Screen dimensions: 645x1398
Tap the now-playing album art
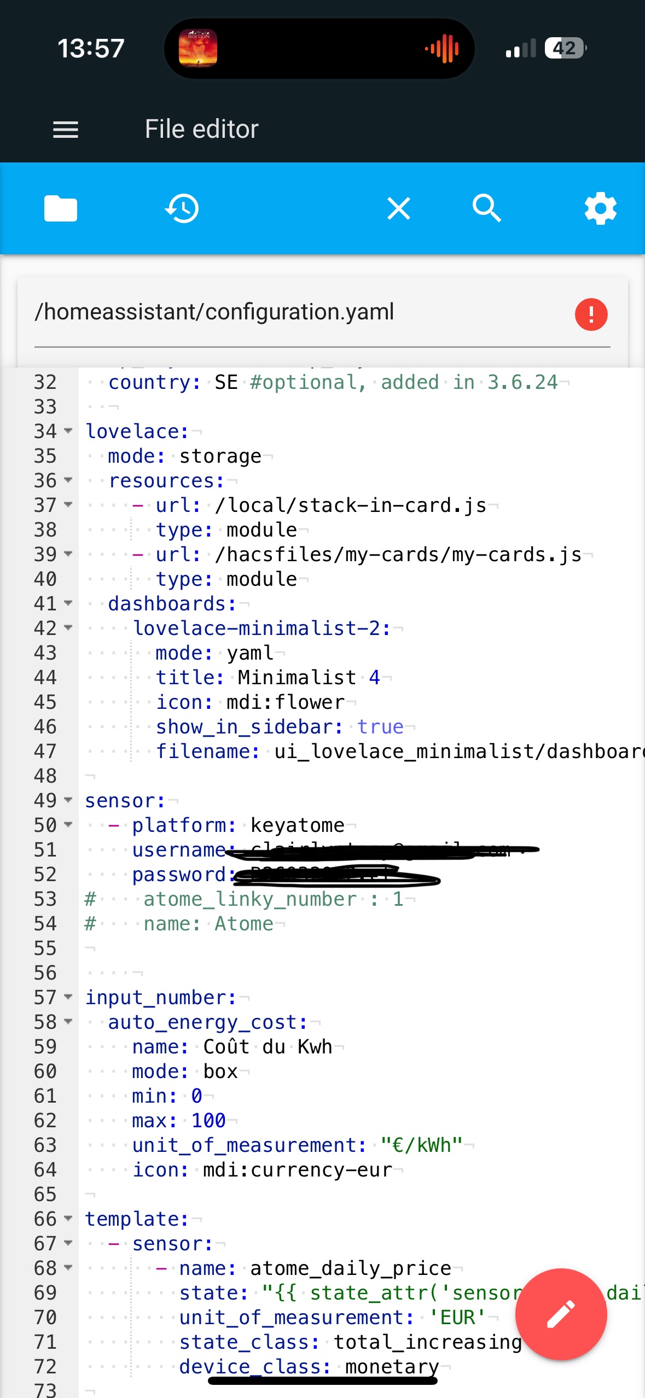tap(198, 48)
